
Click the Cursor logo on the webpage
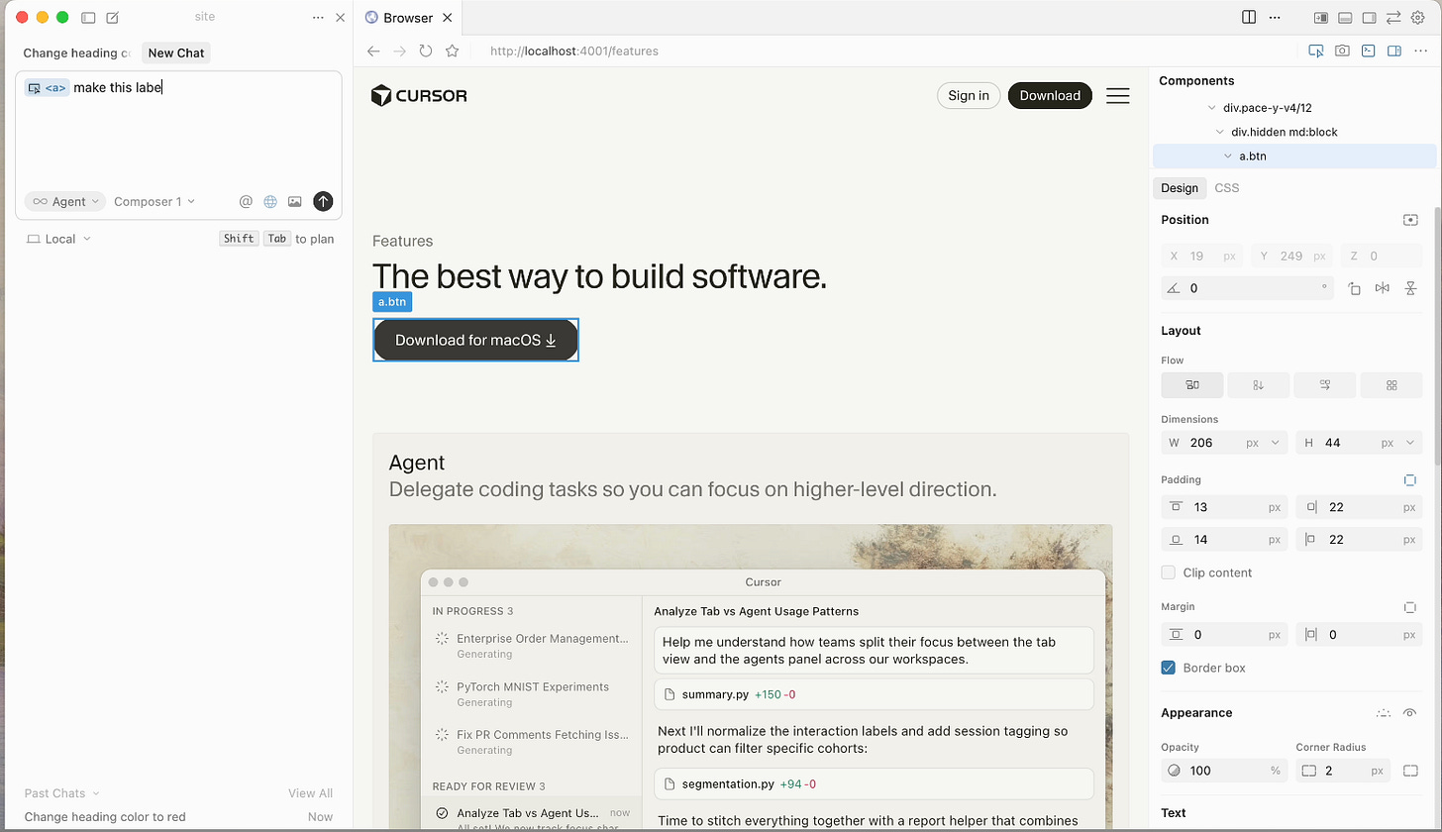[x=419, y=95]
